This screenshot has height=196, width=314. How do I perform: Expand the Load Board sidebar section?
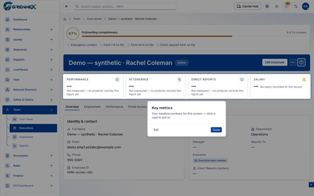tap(51, 70)
